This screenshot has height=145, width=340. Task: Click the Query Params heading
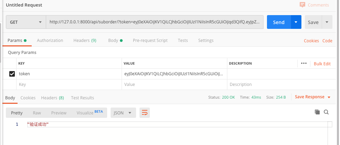coord(22,52)
